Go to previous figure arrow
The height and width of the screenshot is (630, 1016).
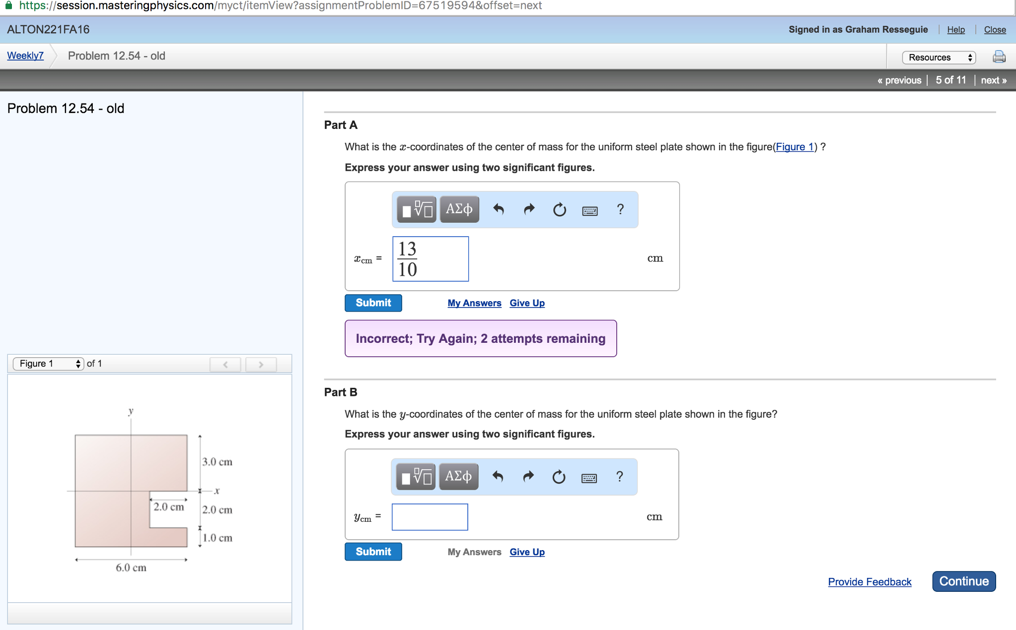(225, 364)
